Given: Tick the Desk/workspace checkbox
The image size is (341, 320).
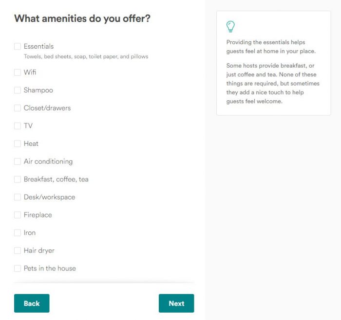Looking at the screenshot, I should pos(18,197).
